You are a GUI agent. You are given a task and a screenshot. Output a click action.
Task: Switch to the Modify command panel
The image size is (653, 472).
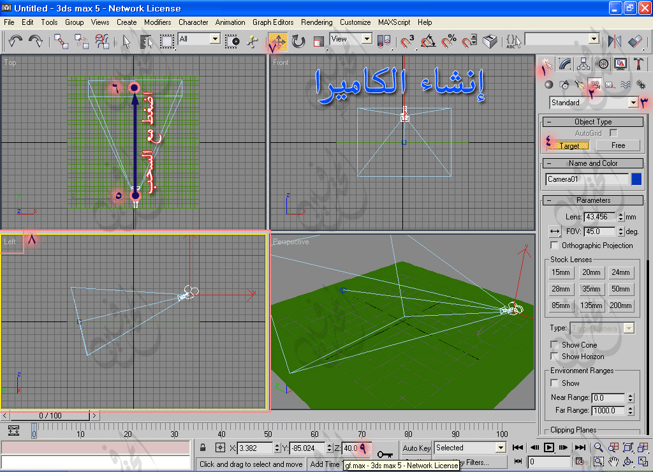565,64
